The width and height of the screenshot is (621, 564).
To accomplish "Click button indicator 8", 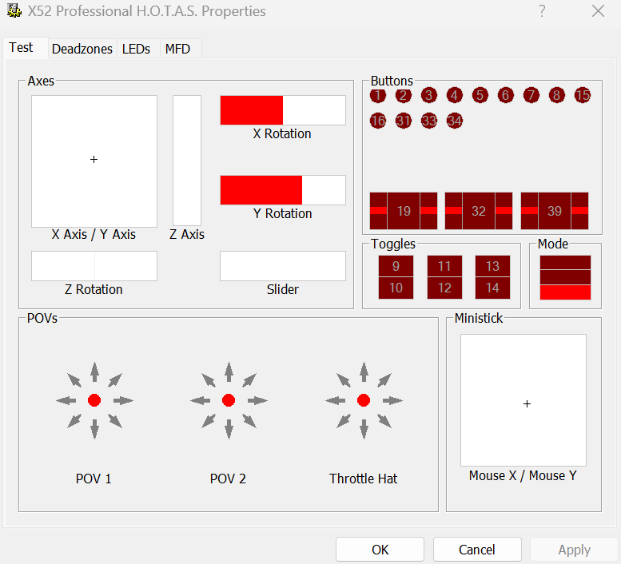I will pyautogui.click(x=556, y=95).
